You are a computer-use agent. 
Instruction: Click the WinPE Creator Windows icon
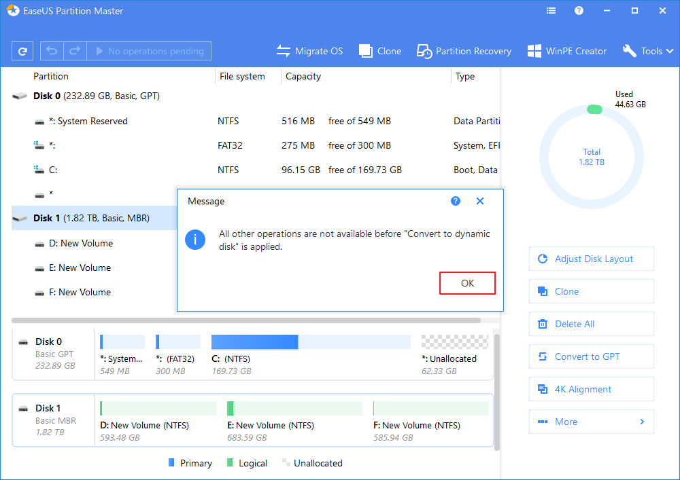tap(534, 51)
